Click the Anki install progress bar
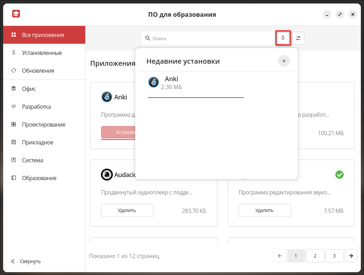Image resolution: width=364 pixels, height=275 pixels. [196, 98]
